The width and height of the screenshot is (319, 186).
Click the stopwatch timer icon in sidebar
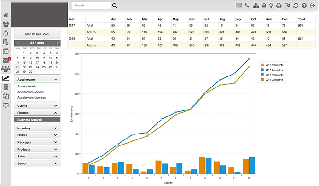click(x=6, y=33)
